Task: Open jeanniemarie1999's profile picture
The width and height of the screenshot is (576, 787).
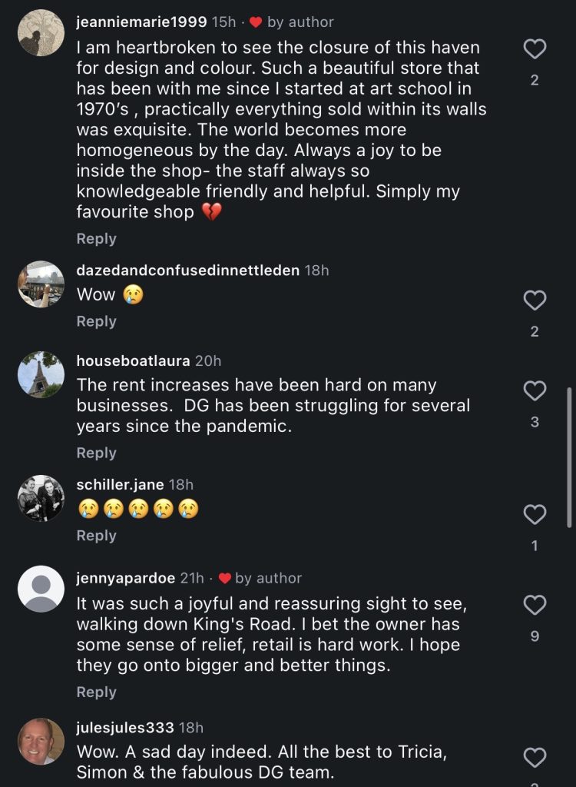Action: [x=41, y=32]
